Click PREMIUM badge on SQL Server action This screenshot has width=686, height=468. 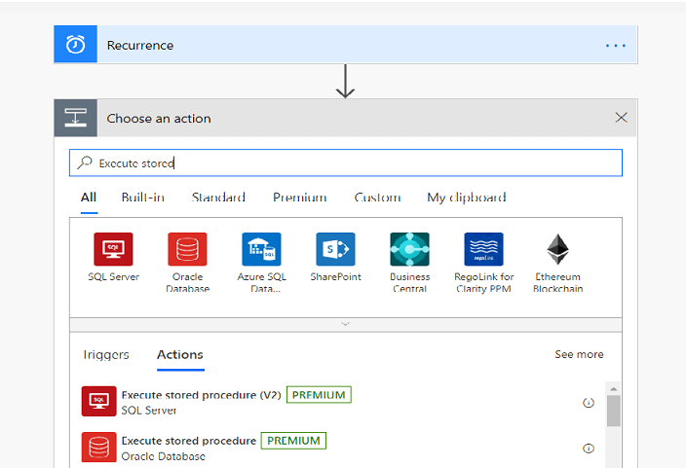point(319,395)
